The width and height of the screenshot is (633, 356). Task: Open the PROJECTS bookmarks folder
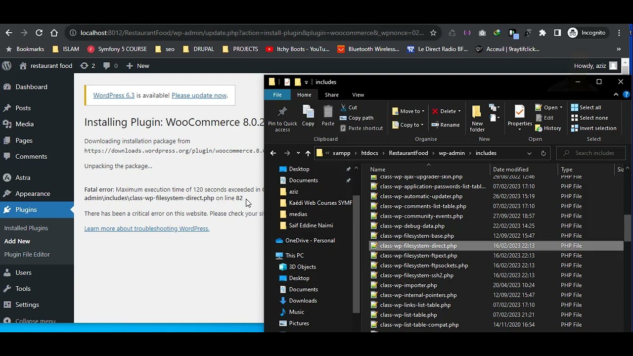(240, 49)
